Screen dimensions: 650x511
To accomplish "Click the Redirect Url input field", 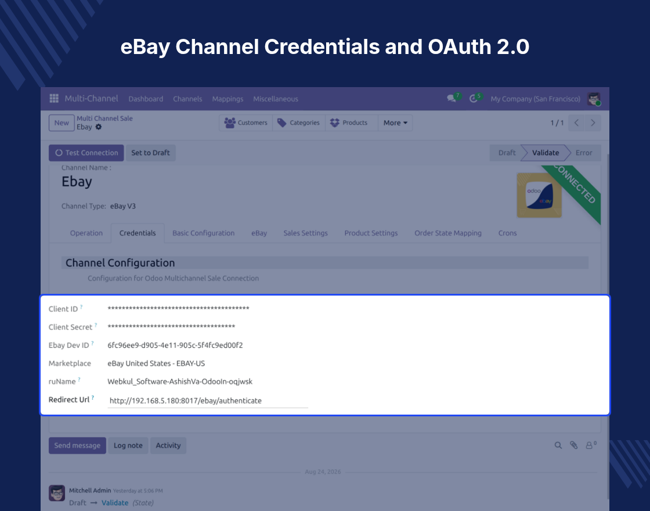I will pyautogui.click(x=208, y=401).
